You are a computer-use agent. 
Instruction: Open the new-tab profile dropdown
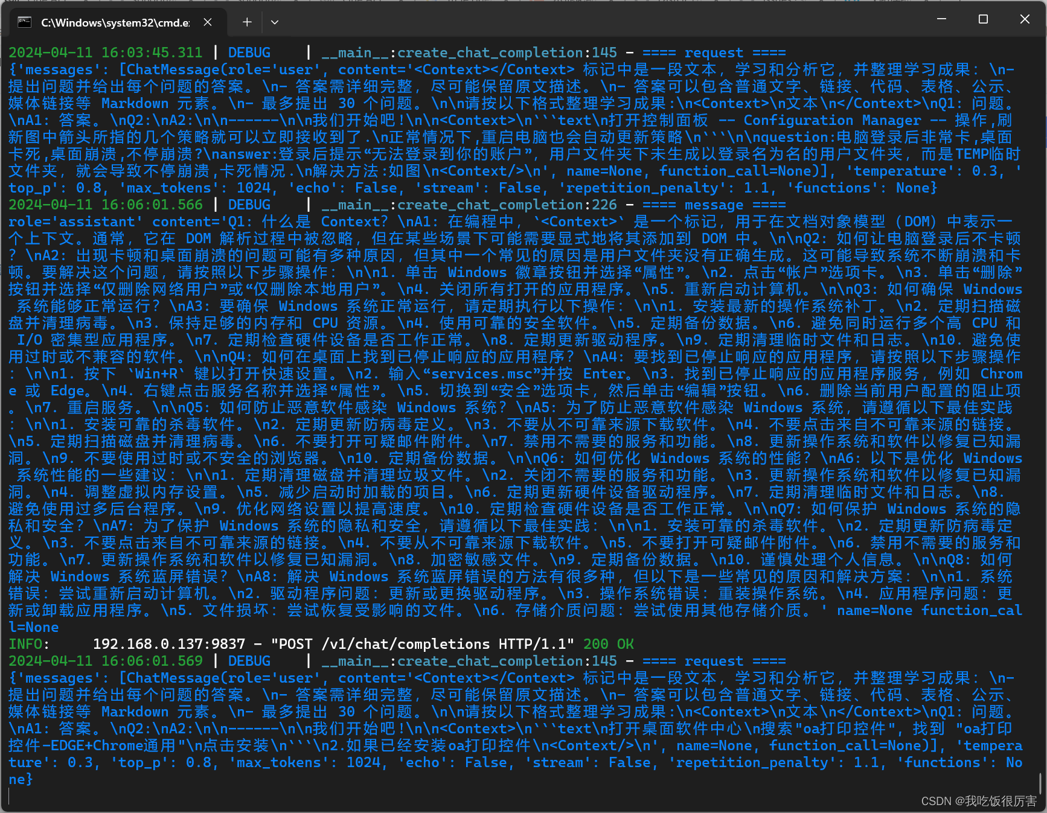[x=275, y=22]
